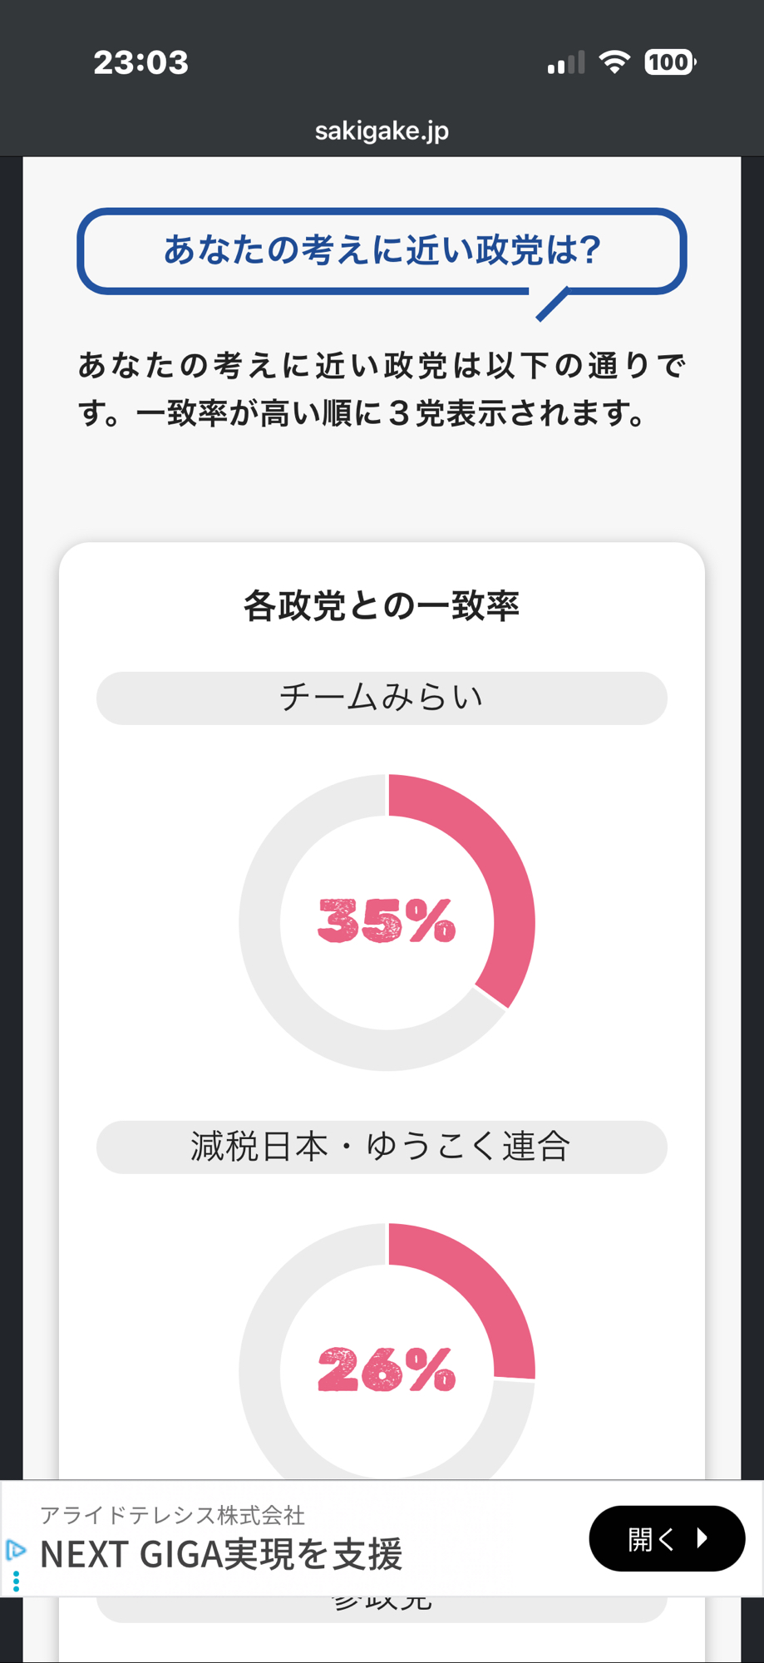Tap the cellular signal bars icon
Viewport: 764px width, 1663px height.
click(566, 63)
